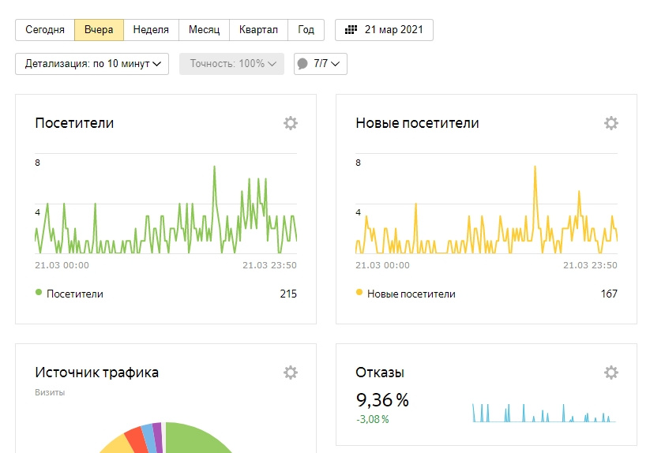Image resolution: width=650 pixels, height=453 pixels.
Task: Open the Точность: 100% dropdown
Action: [231, 64]
